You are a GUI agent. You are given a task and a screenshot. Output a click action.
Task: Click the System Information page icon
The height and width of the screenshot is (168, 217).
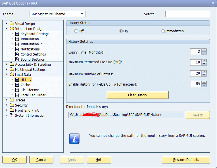pyautogui.click(x=11, y=115)
